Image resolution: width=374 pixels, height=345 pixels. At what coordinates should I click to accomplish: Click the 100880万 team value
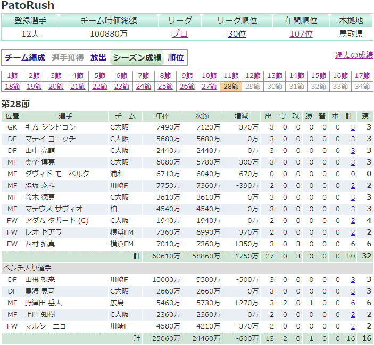click(x=109, y=34)
